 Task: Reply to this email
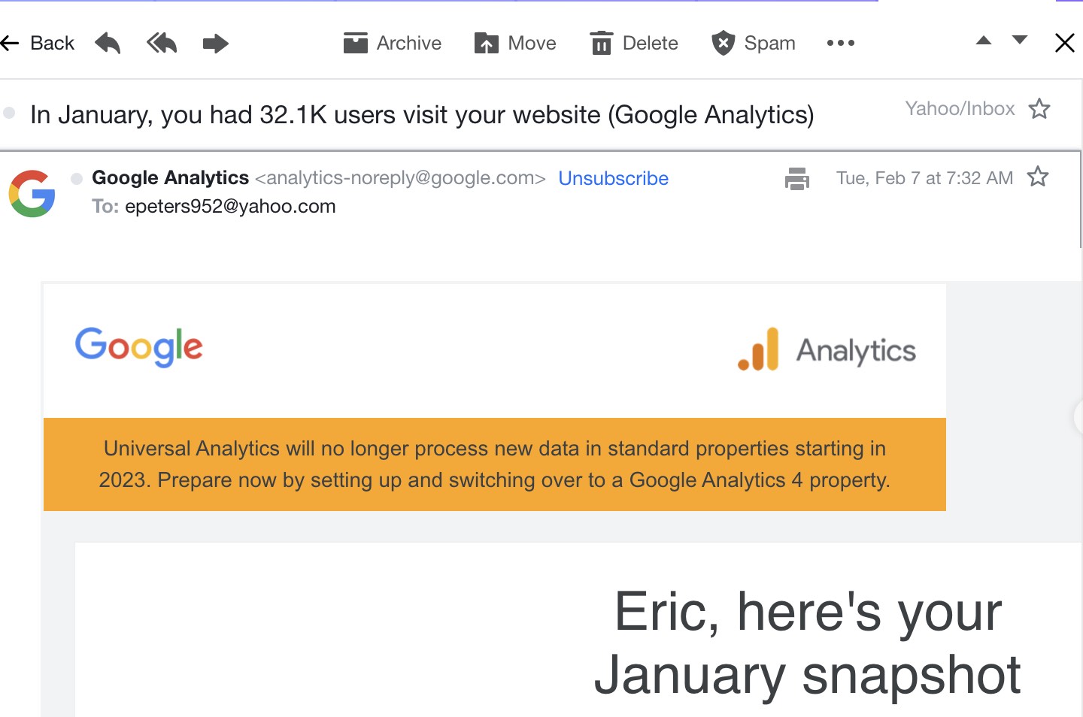coord(108,43)
